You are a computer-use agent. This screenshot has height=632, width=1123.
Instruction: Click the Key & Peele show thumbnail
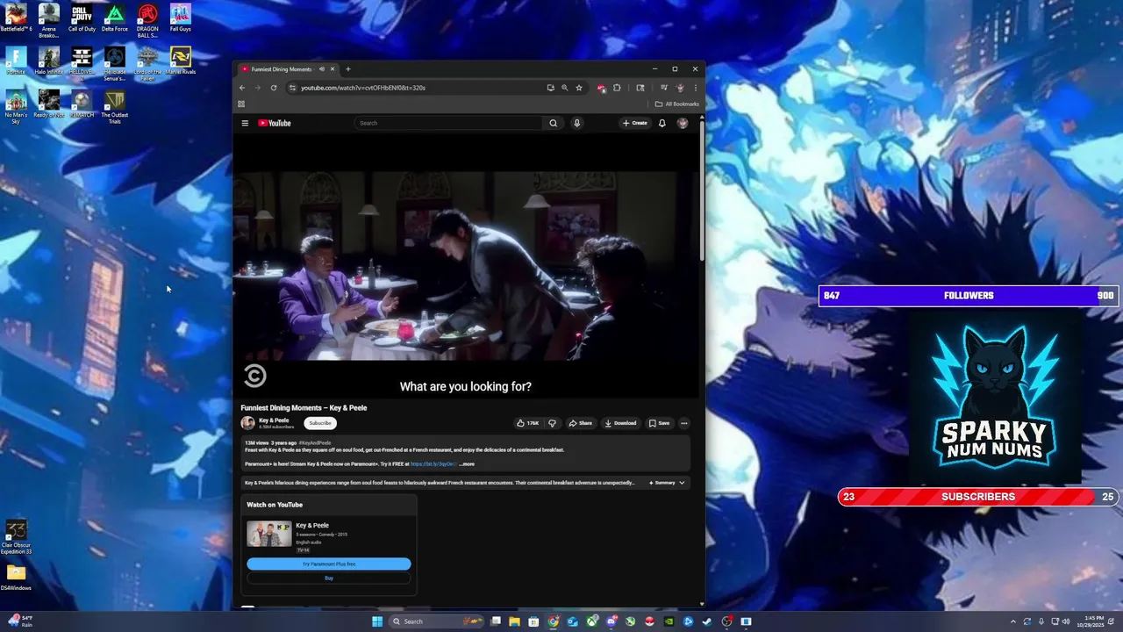coord(268,534)
